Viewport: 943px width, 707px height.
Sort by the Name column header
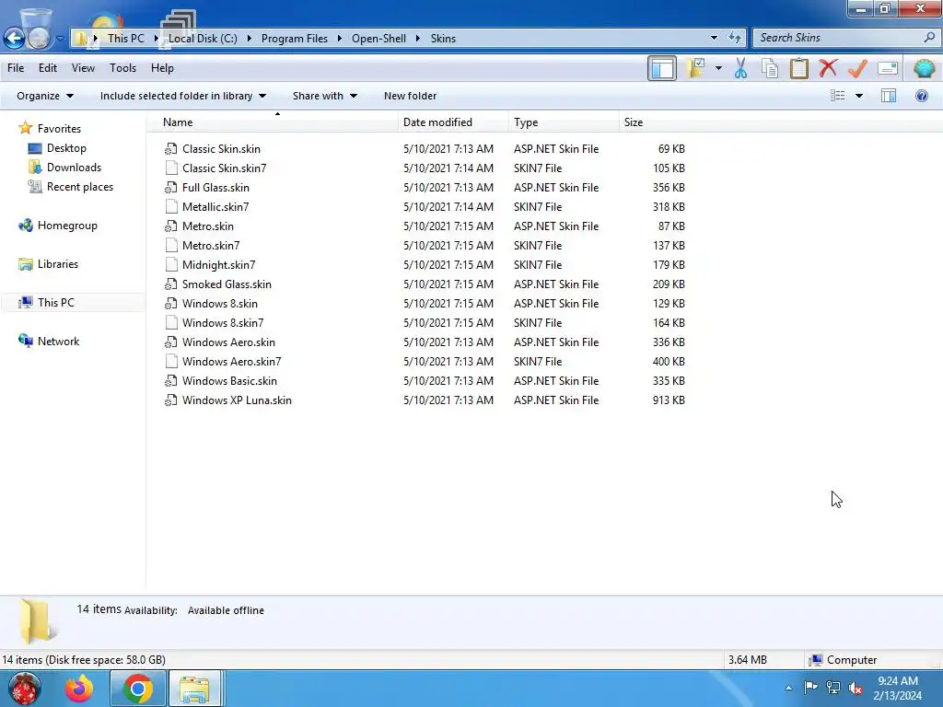tap(272, 122)
